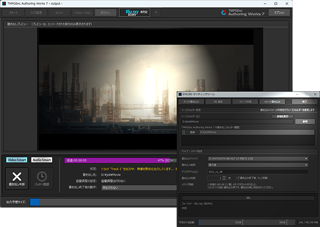The width and height of the screenshot is (320, 227).
Task: Click the オプション button
Action: click(279, 13)
